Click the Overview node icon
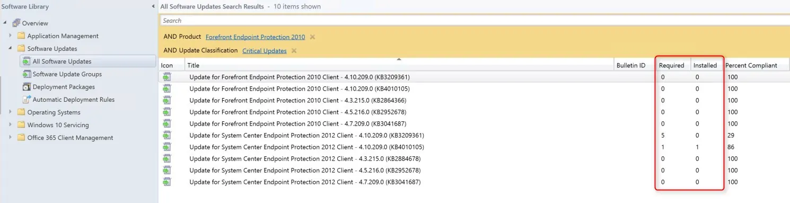 point(16,23)
